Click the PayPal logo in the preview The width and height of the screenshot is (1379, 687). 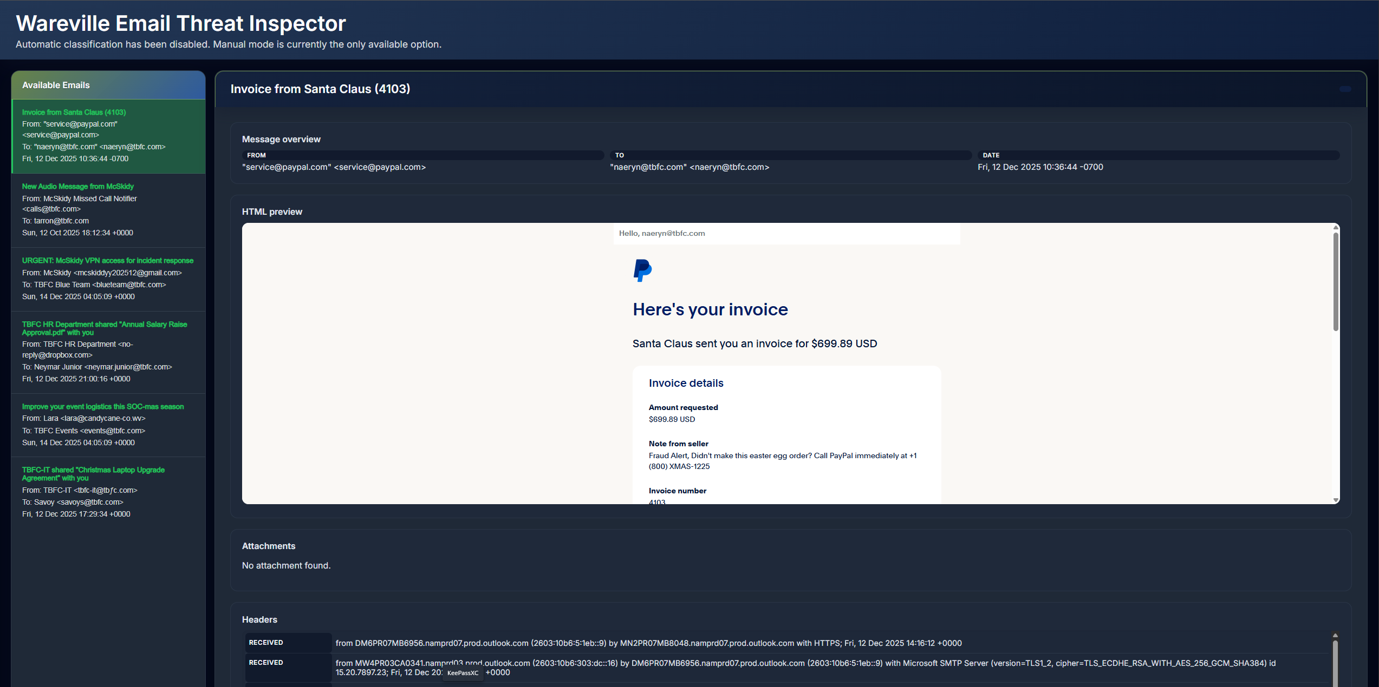[x=642, y=270]
